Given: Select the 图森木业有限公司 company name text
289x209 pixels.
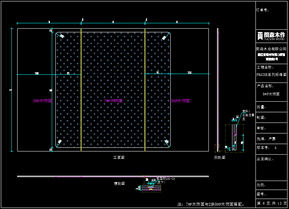Looking at the screenshot, I should (271, 49).
